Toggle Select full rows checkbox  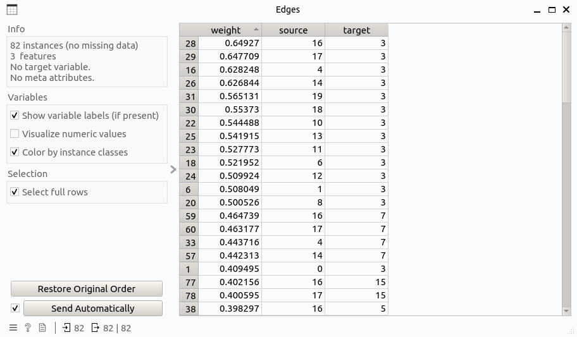[15, 192]
